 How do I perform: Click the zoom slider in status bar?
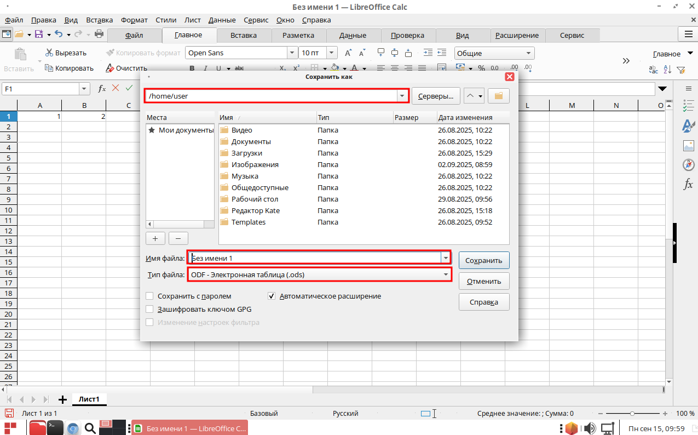[x=632, y=414]
